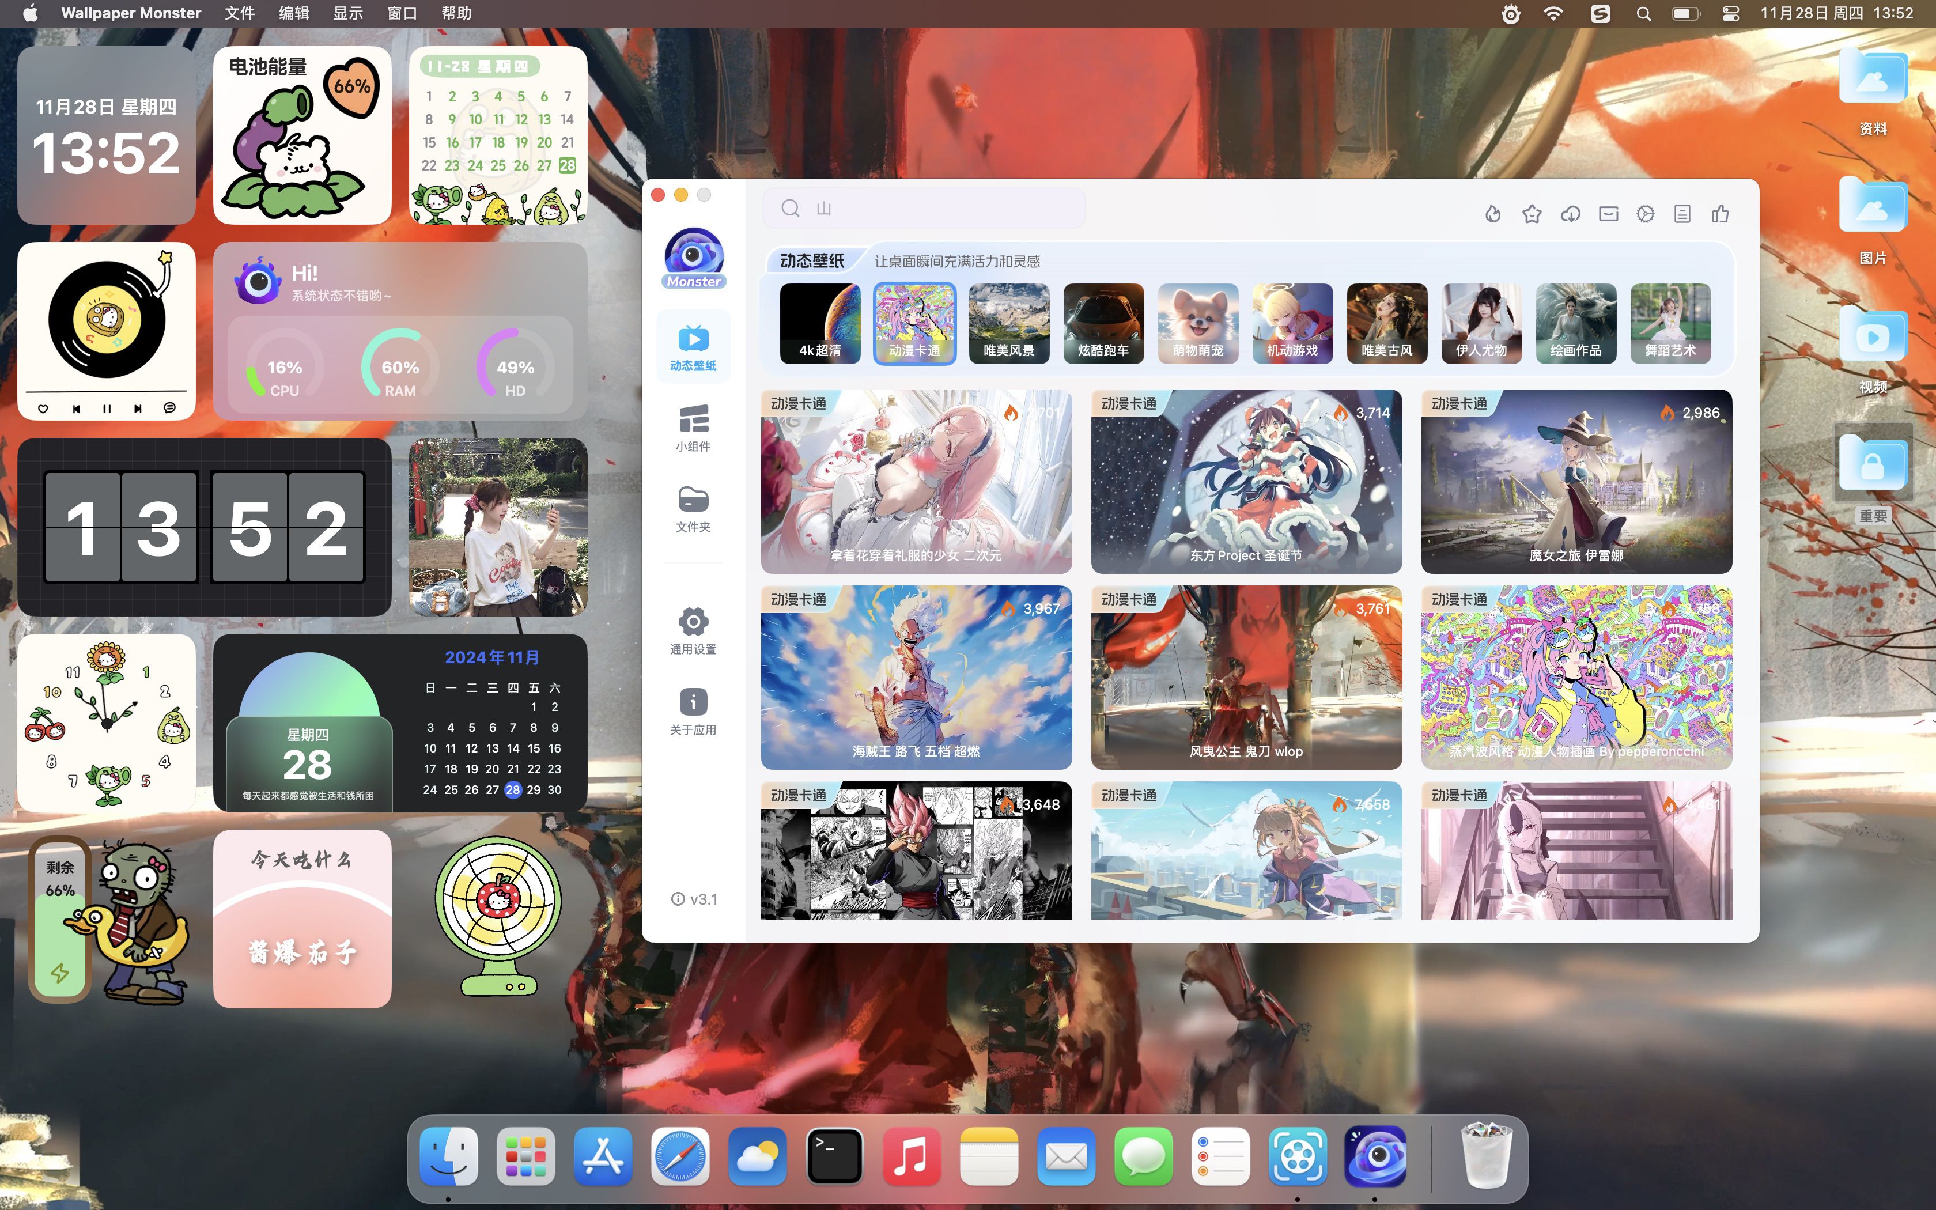This screenshot has height=1210, width=1936.
Task: Select the 唯美风景 category
Action: [1009, 323]
